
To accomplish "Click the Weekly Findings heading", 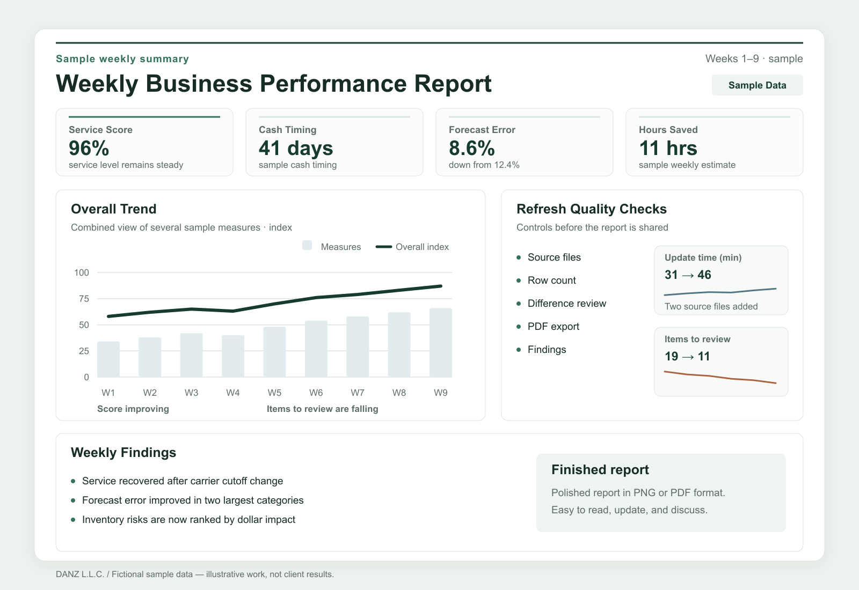I will [x=123, y=453].
